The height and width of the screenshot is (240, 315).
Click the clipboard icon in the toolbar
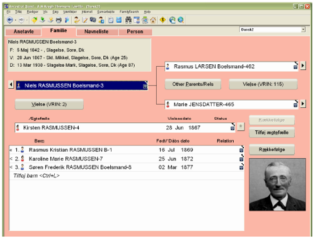[111, 20]
